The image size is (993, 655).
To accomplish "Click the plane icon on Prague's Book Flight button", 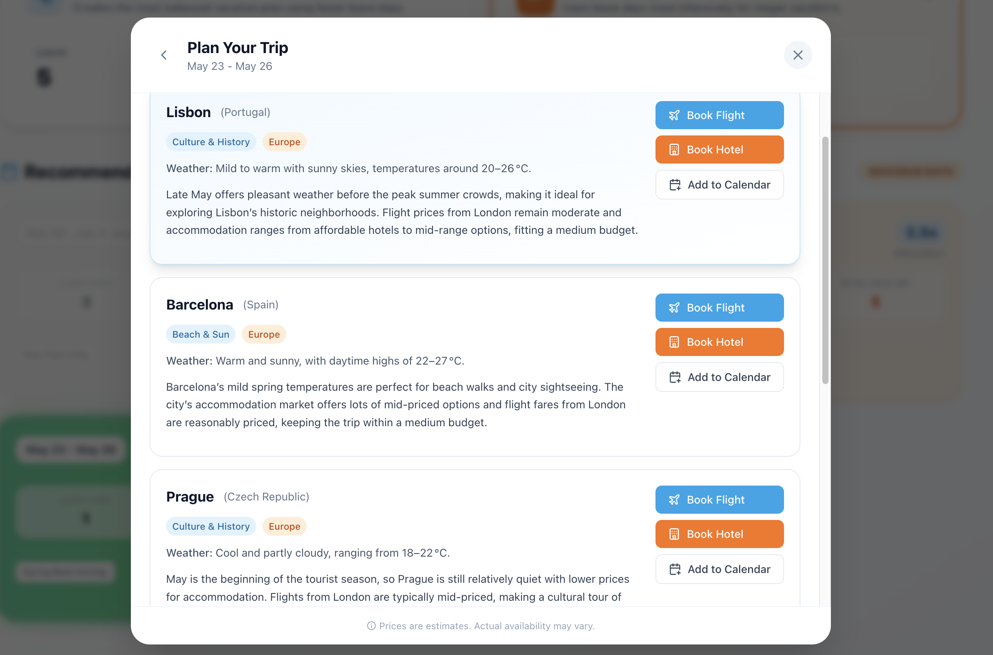I will click(x=675, y=499).
